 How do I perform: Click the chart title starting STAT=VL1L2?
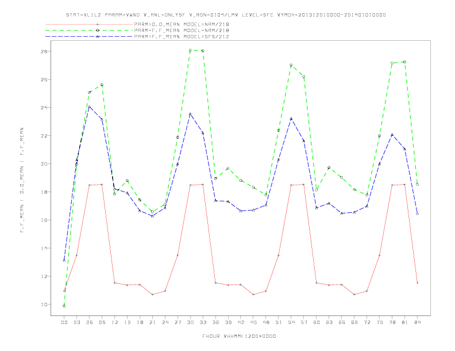[226, 15]
